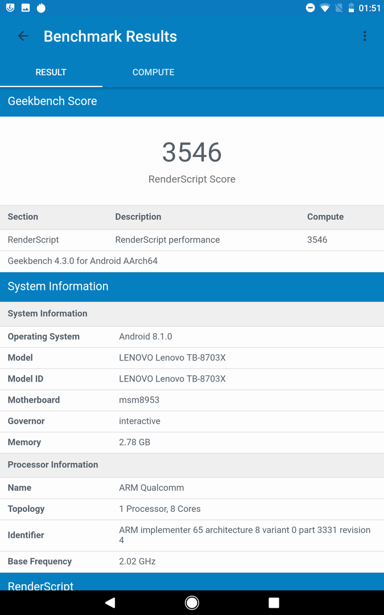Tap the image notification icon in the status bar
384x615 pixels.
[x=26, y=7]
